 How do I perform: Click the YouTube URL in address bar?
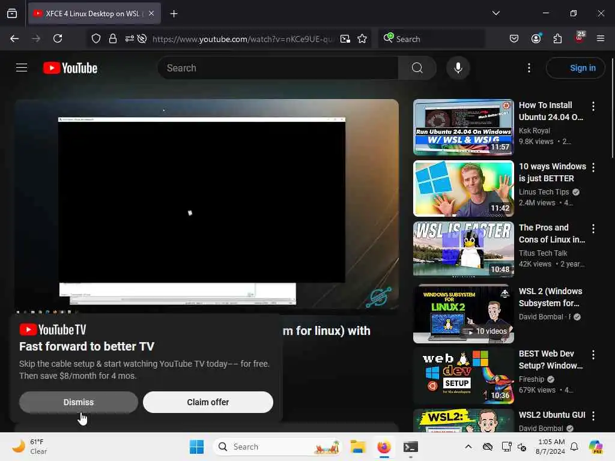point(243,39)
